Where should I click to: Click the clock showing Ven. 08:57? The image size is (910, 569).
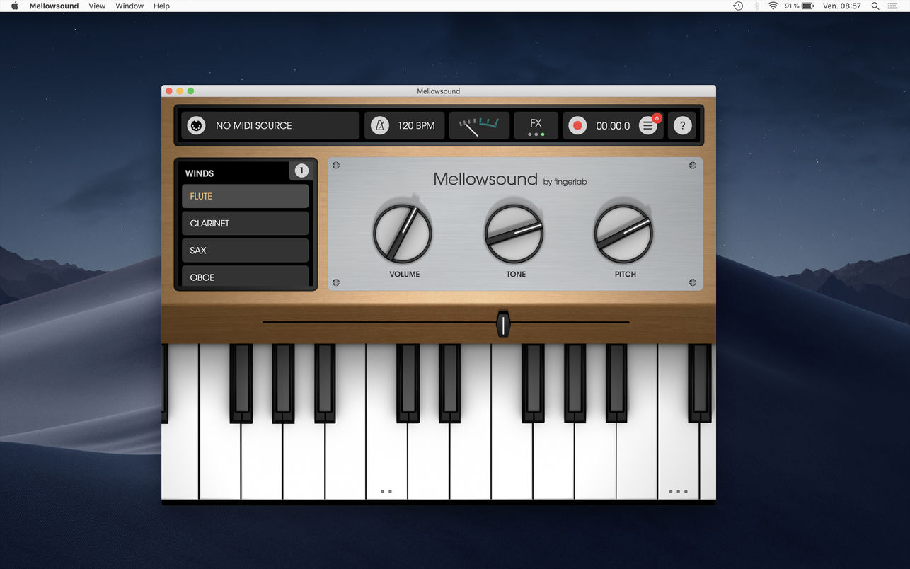coord(842,6)
